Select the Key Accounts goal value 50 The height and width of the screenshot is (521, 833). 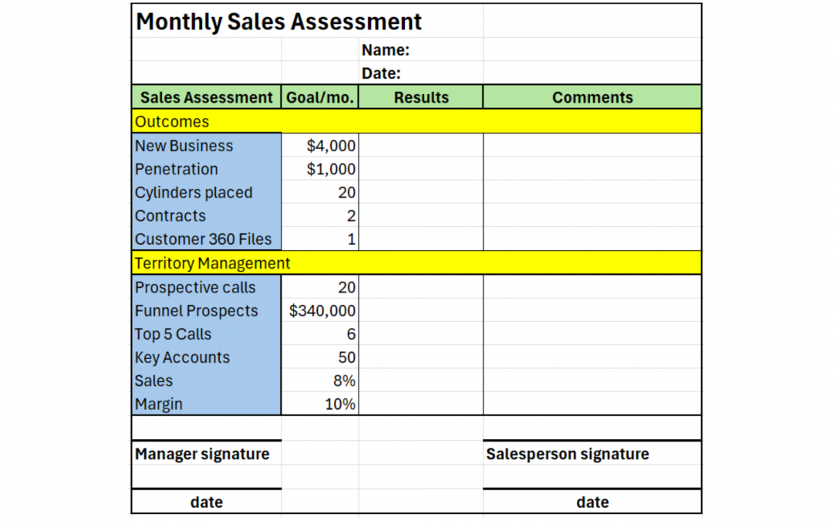tap(321, 357)
